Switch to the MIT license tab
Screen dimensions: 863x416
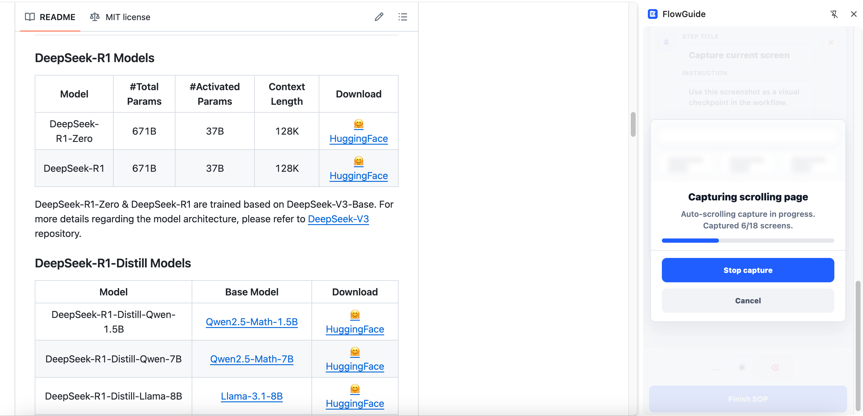point(120,17)
